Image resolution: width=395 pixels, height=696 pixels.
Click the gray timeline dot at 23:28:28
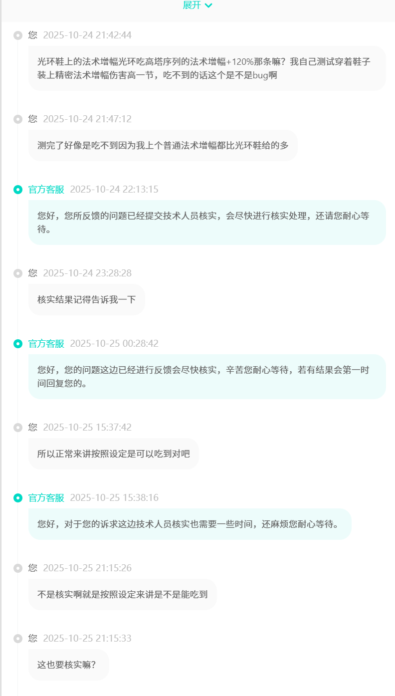click(18, 273)
